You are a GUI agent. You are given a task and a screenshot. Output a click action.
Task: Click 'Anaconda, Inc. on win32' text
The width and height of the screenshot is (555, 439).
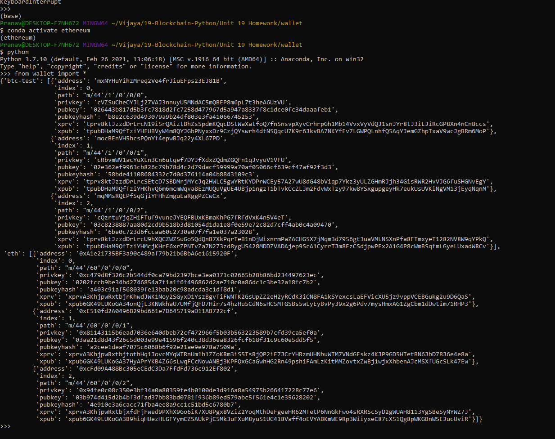pos(322,59)
